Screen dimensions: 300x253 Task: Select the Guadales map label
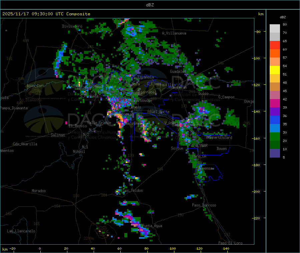[x=178, y=71]
